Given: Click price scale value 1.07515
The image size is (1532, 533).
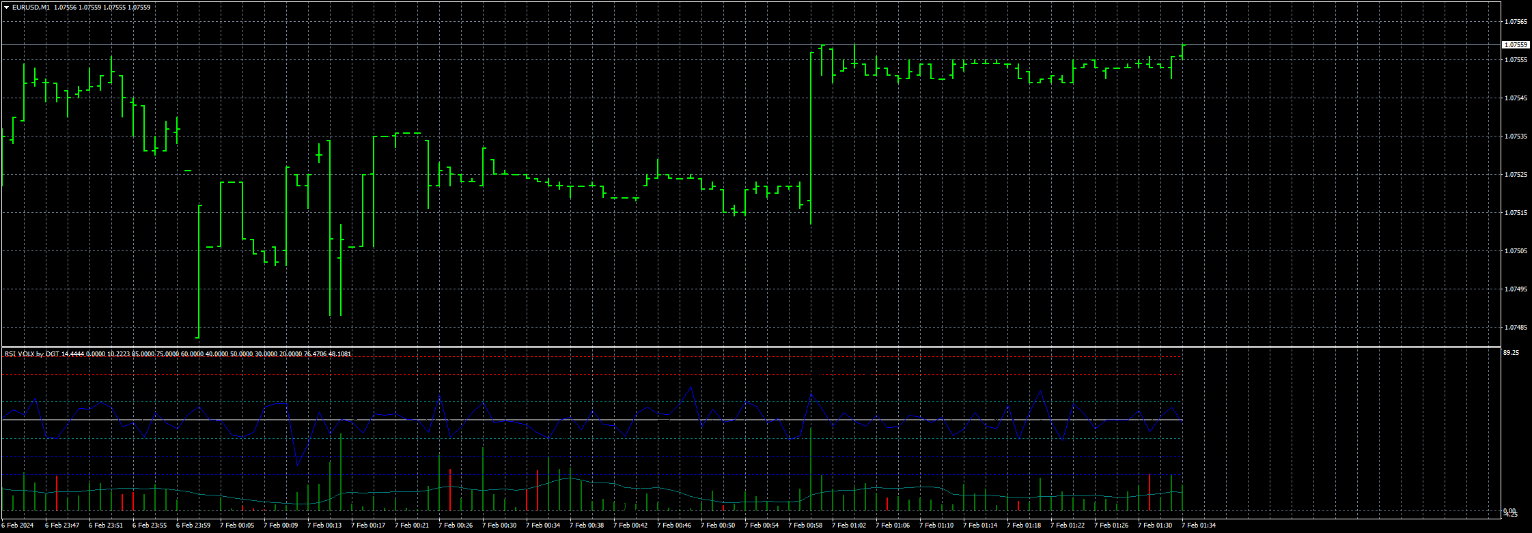Looking at the screenshot, I should 1516,213.
